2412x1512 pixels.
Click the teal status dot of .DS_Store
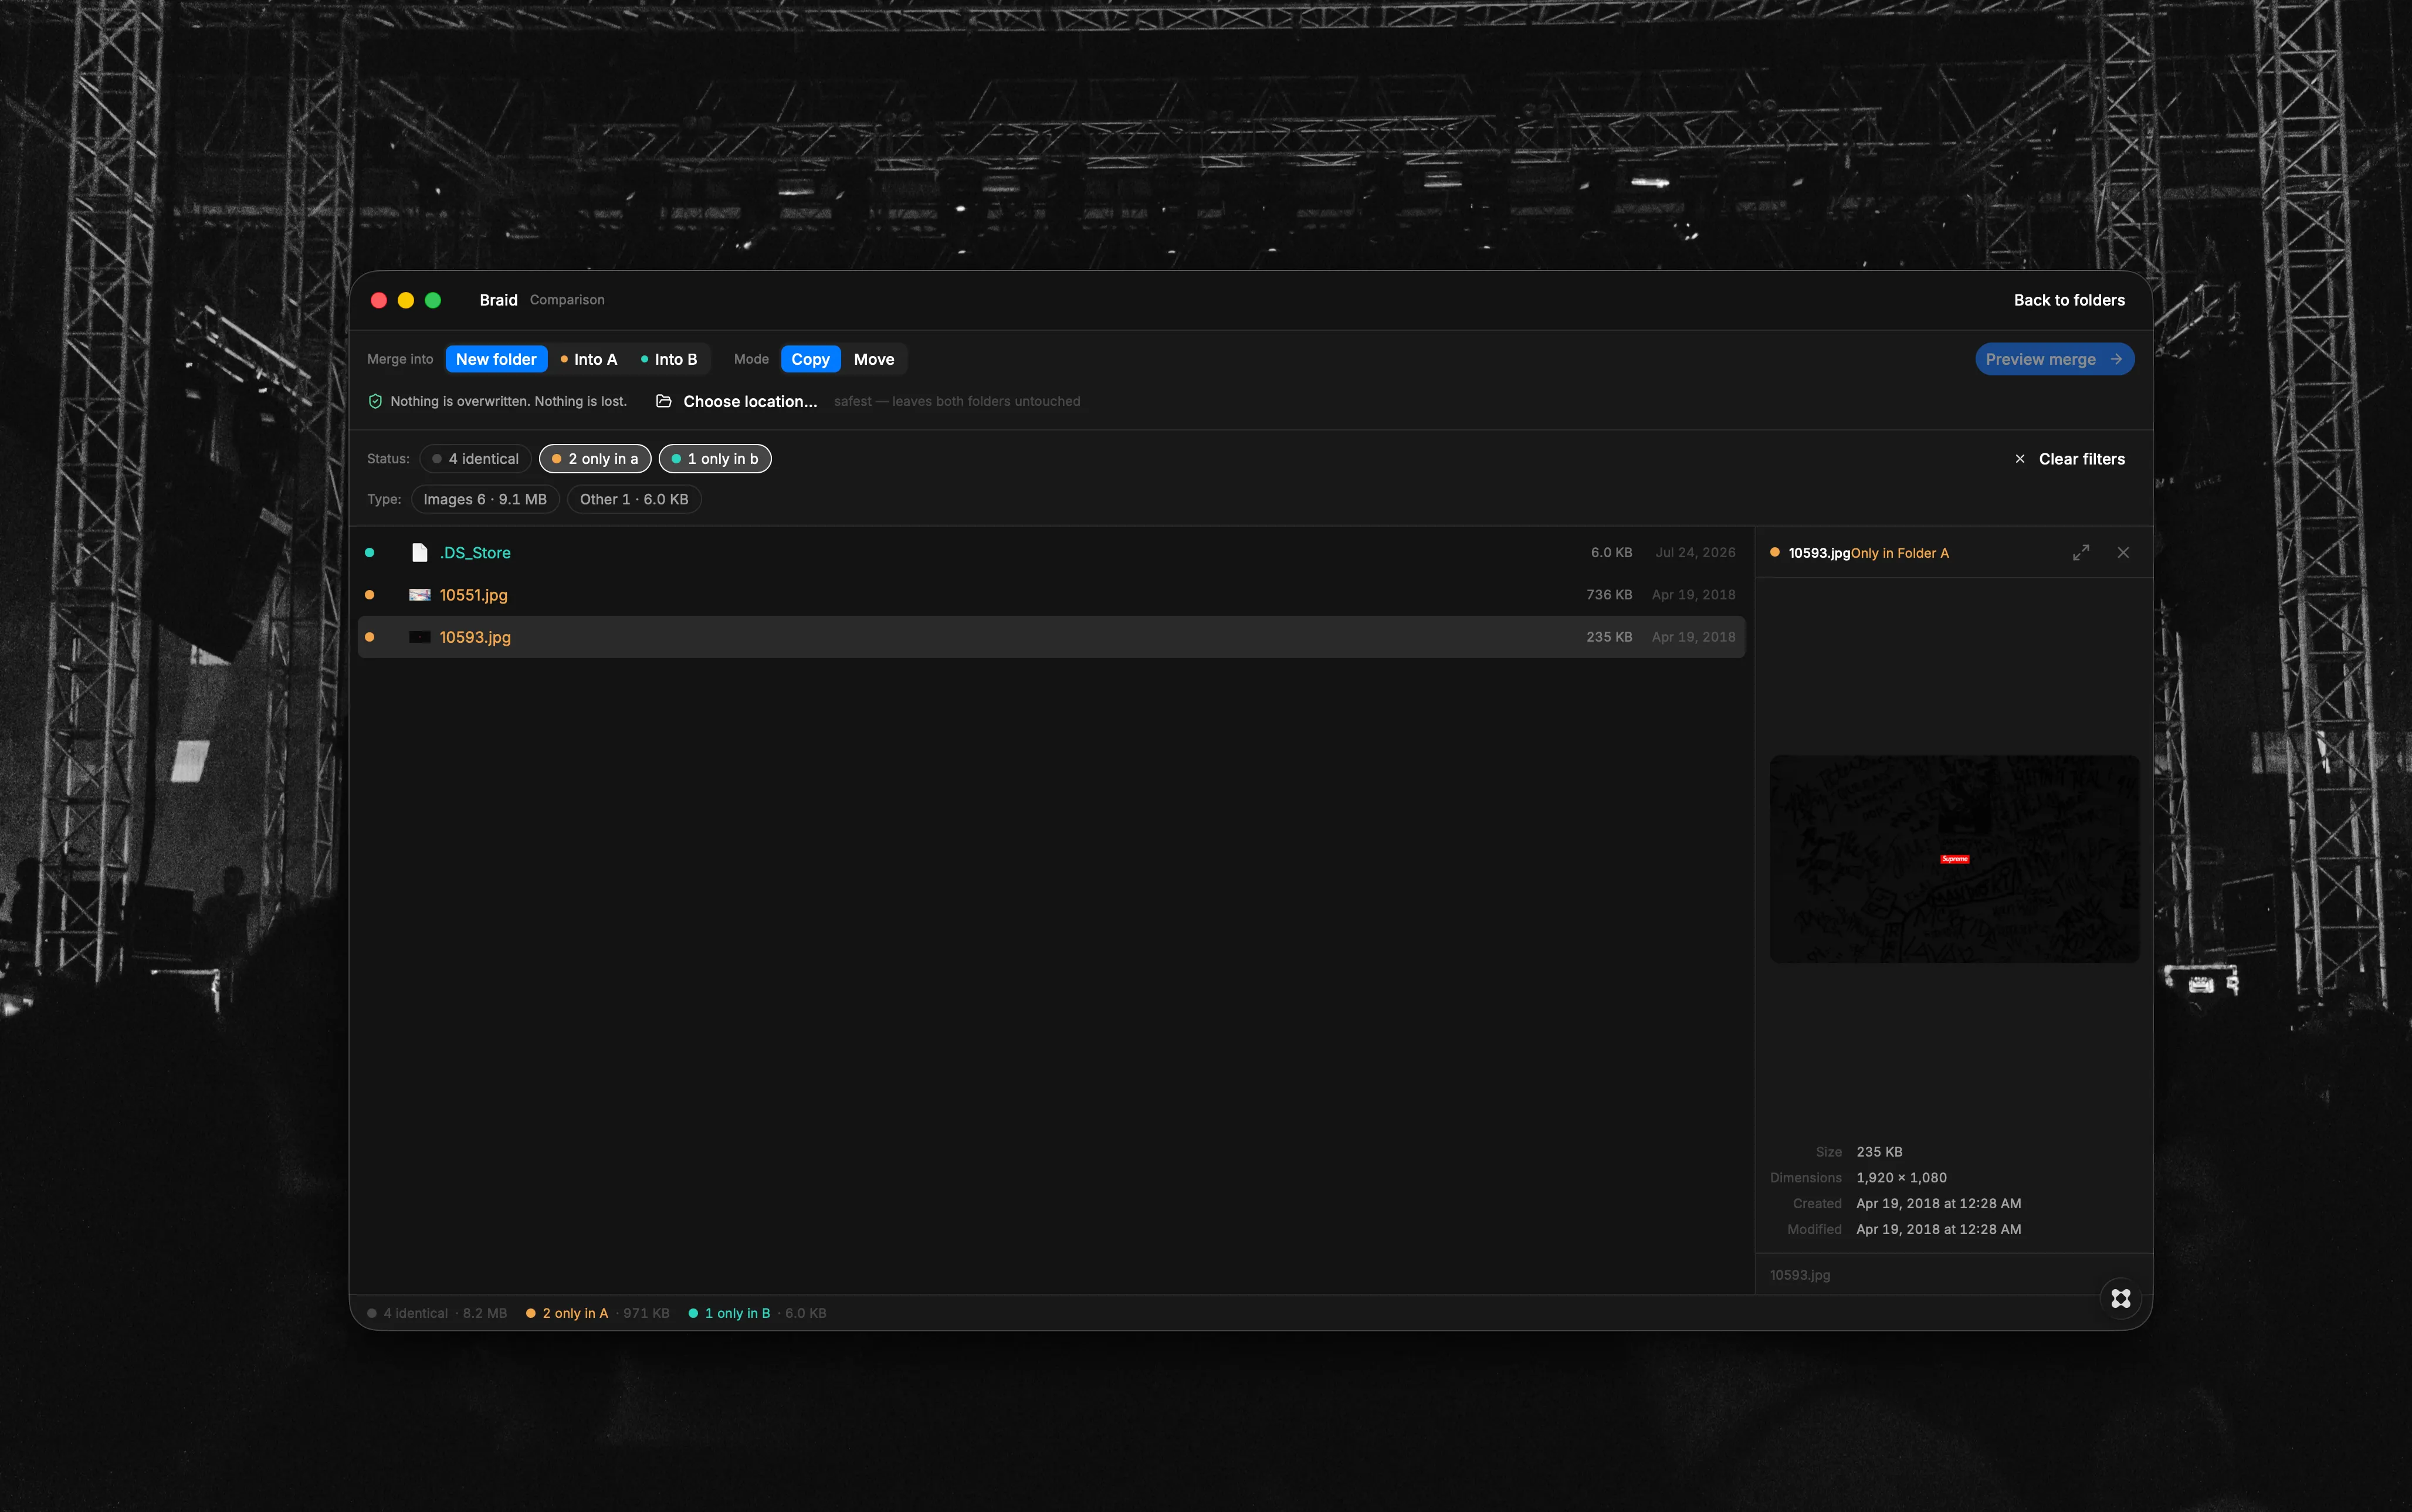tap(370, 553)
